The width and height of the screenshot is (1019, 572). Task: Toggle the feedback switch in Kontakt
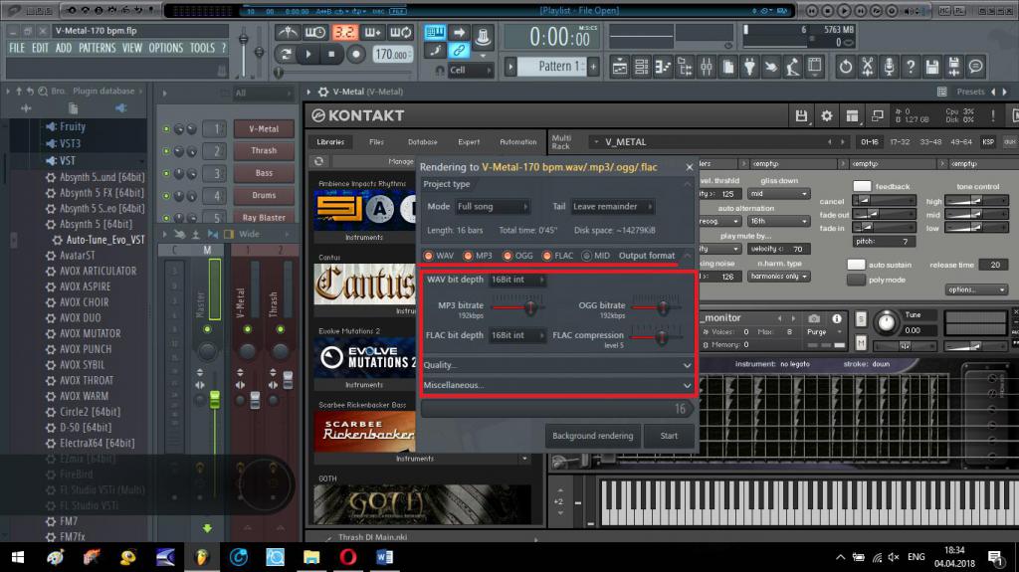[862, 187]
